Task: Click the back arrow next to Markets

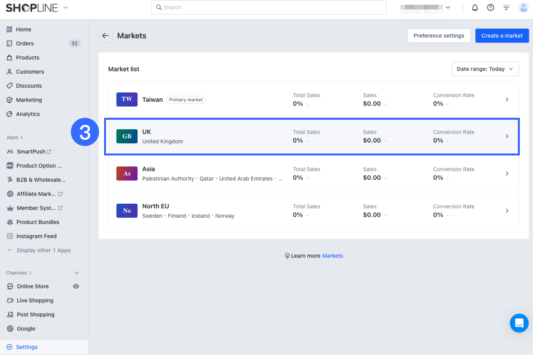Action: [x=105, y=36]
